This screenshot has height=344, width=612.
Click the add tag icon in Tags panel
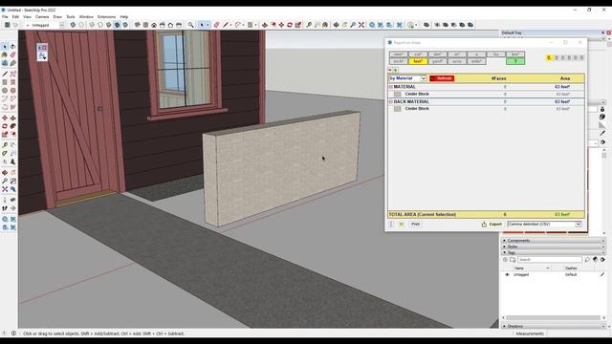[505, 259]
